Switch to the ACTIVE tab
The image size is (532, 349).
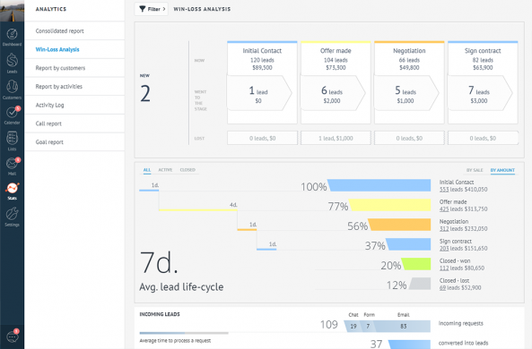click(165, 170)
